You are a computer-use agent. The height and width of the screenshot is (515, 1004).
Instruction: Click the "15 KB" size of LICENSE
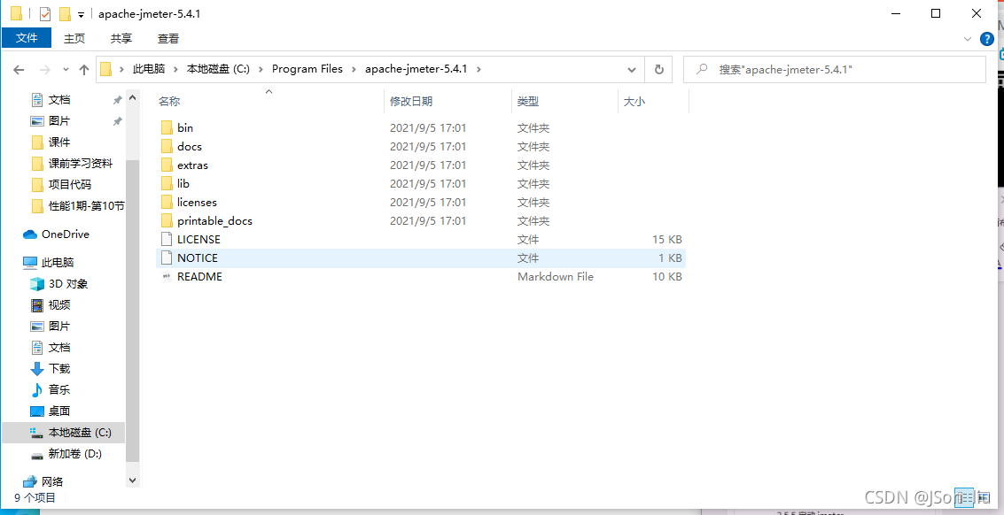[666, 239]
